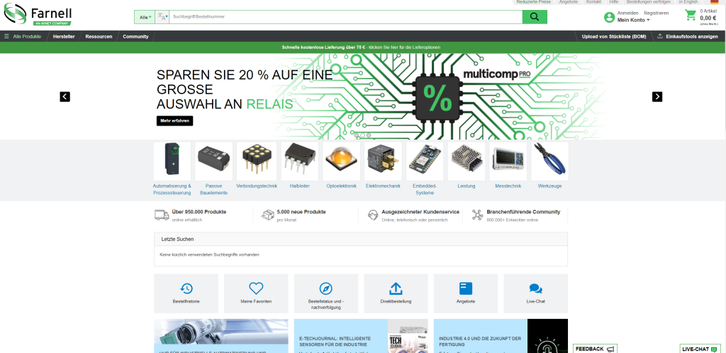Viewport: 726px width, 353px height.
Task: Open the Automatisierung & Prozesssteuerung category image
Action: (172, 161)
